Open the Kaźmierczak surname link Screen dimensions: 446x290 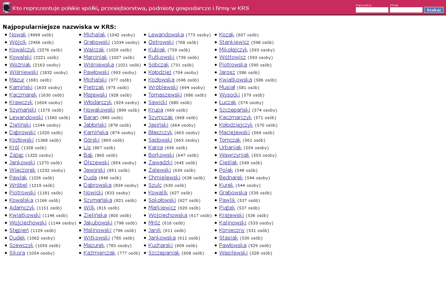[x=99, y=253]
